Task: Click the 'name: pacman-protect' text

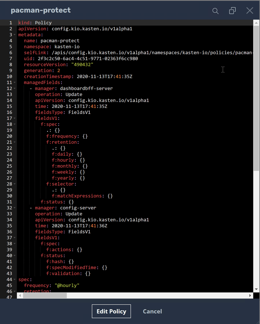Action: pyautogui.click(x=52, y=41)
